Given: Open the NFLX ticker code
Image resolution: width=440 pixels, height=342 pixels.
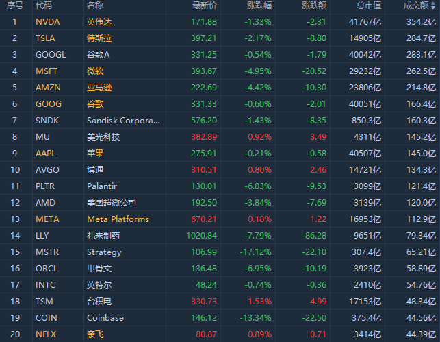Looking at the screenshot, I should click(x=47, y=334).
